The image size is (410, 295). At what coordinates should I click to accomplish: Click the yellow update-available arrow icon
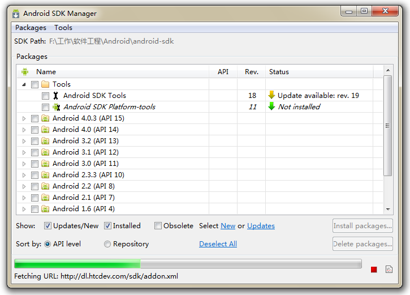(271, 95)
